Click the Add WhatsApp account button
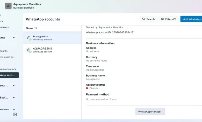This screenshot has width=202, height=122. 191,19
